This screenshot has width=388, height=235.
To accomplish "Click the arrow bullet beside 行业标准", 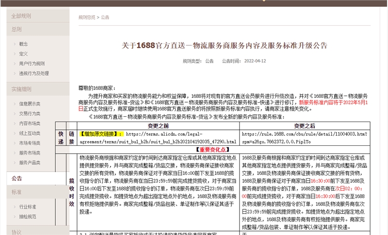I will click(15, 207).
